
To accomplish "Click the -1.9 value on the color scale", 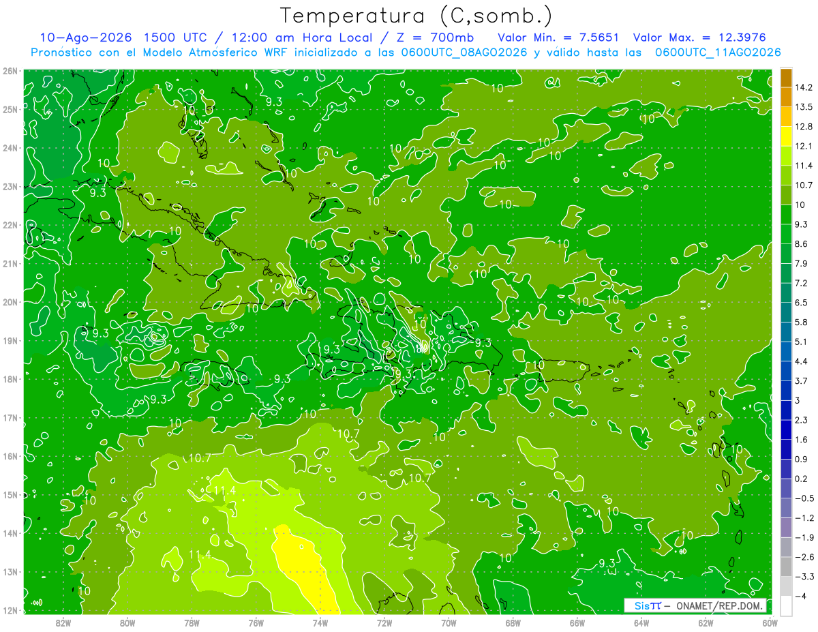I will (x=804, y=537).
